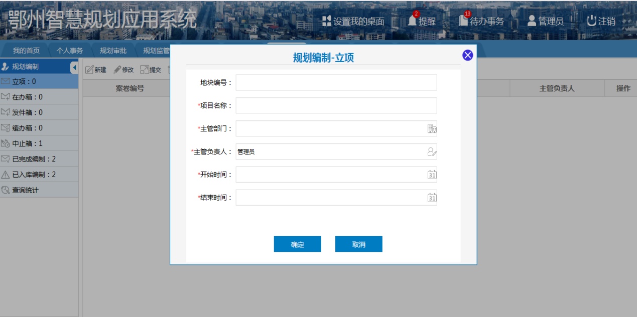Collapse the 规划编制 sidebar arrow
Viewport: 637px width, 317px height.
(74, 67)
